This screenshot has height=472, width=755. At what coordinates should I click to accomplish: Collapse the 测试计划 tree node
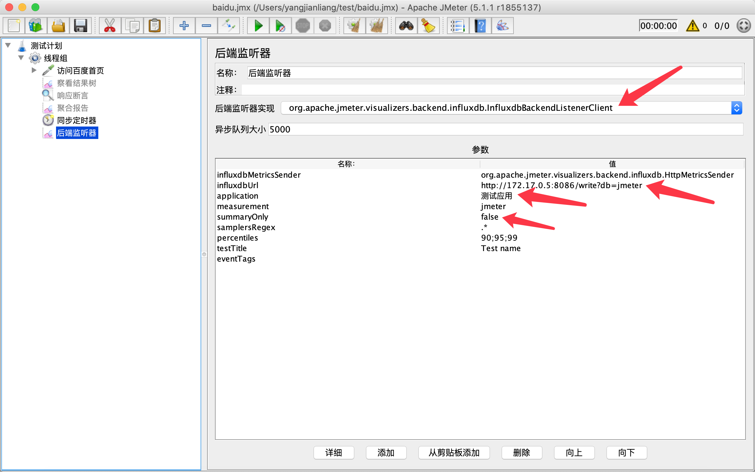pyautogui.click(x=8, y=45)
